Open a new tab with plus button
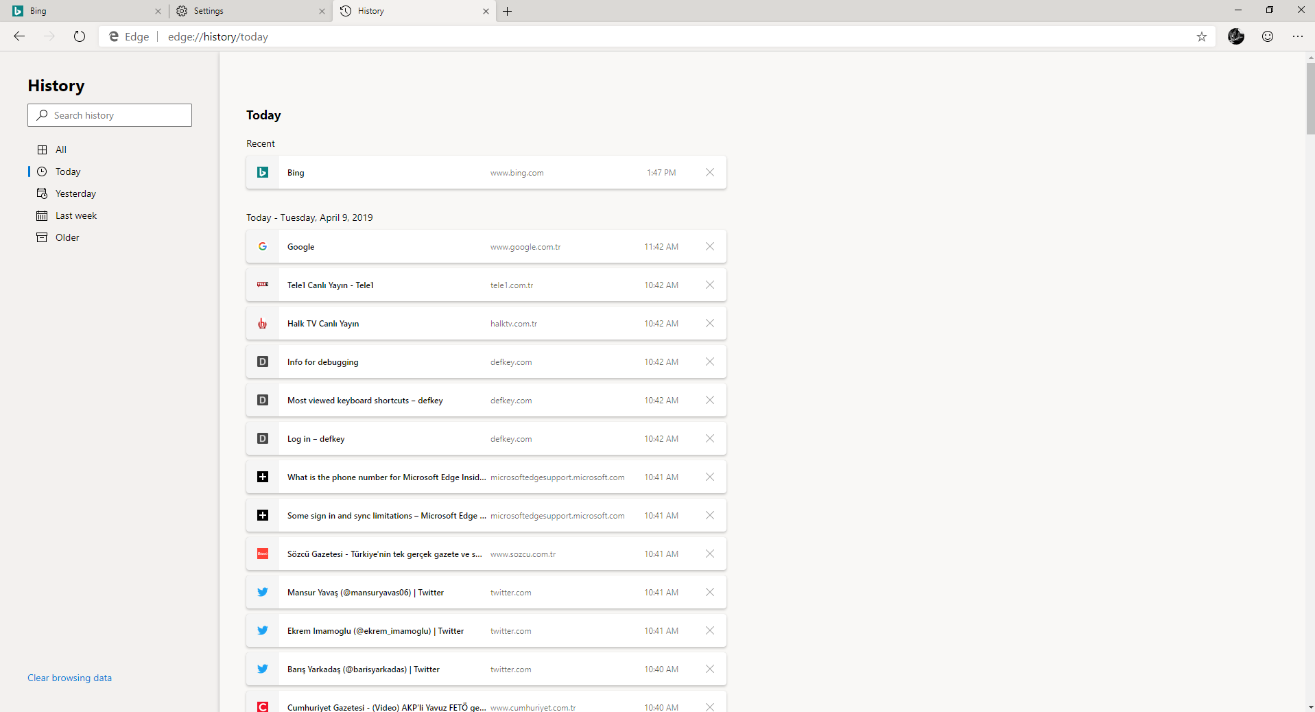The width and height of the screenshot is (1315, 712). point(508,11)
